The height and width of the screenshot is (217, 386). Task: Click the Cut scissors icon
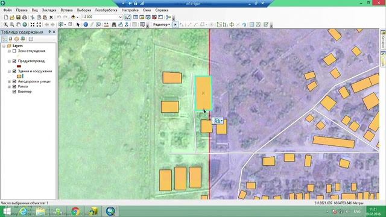32,17
